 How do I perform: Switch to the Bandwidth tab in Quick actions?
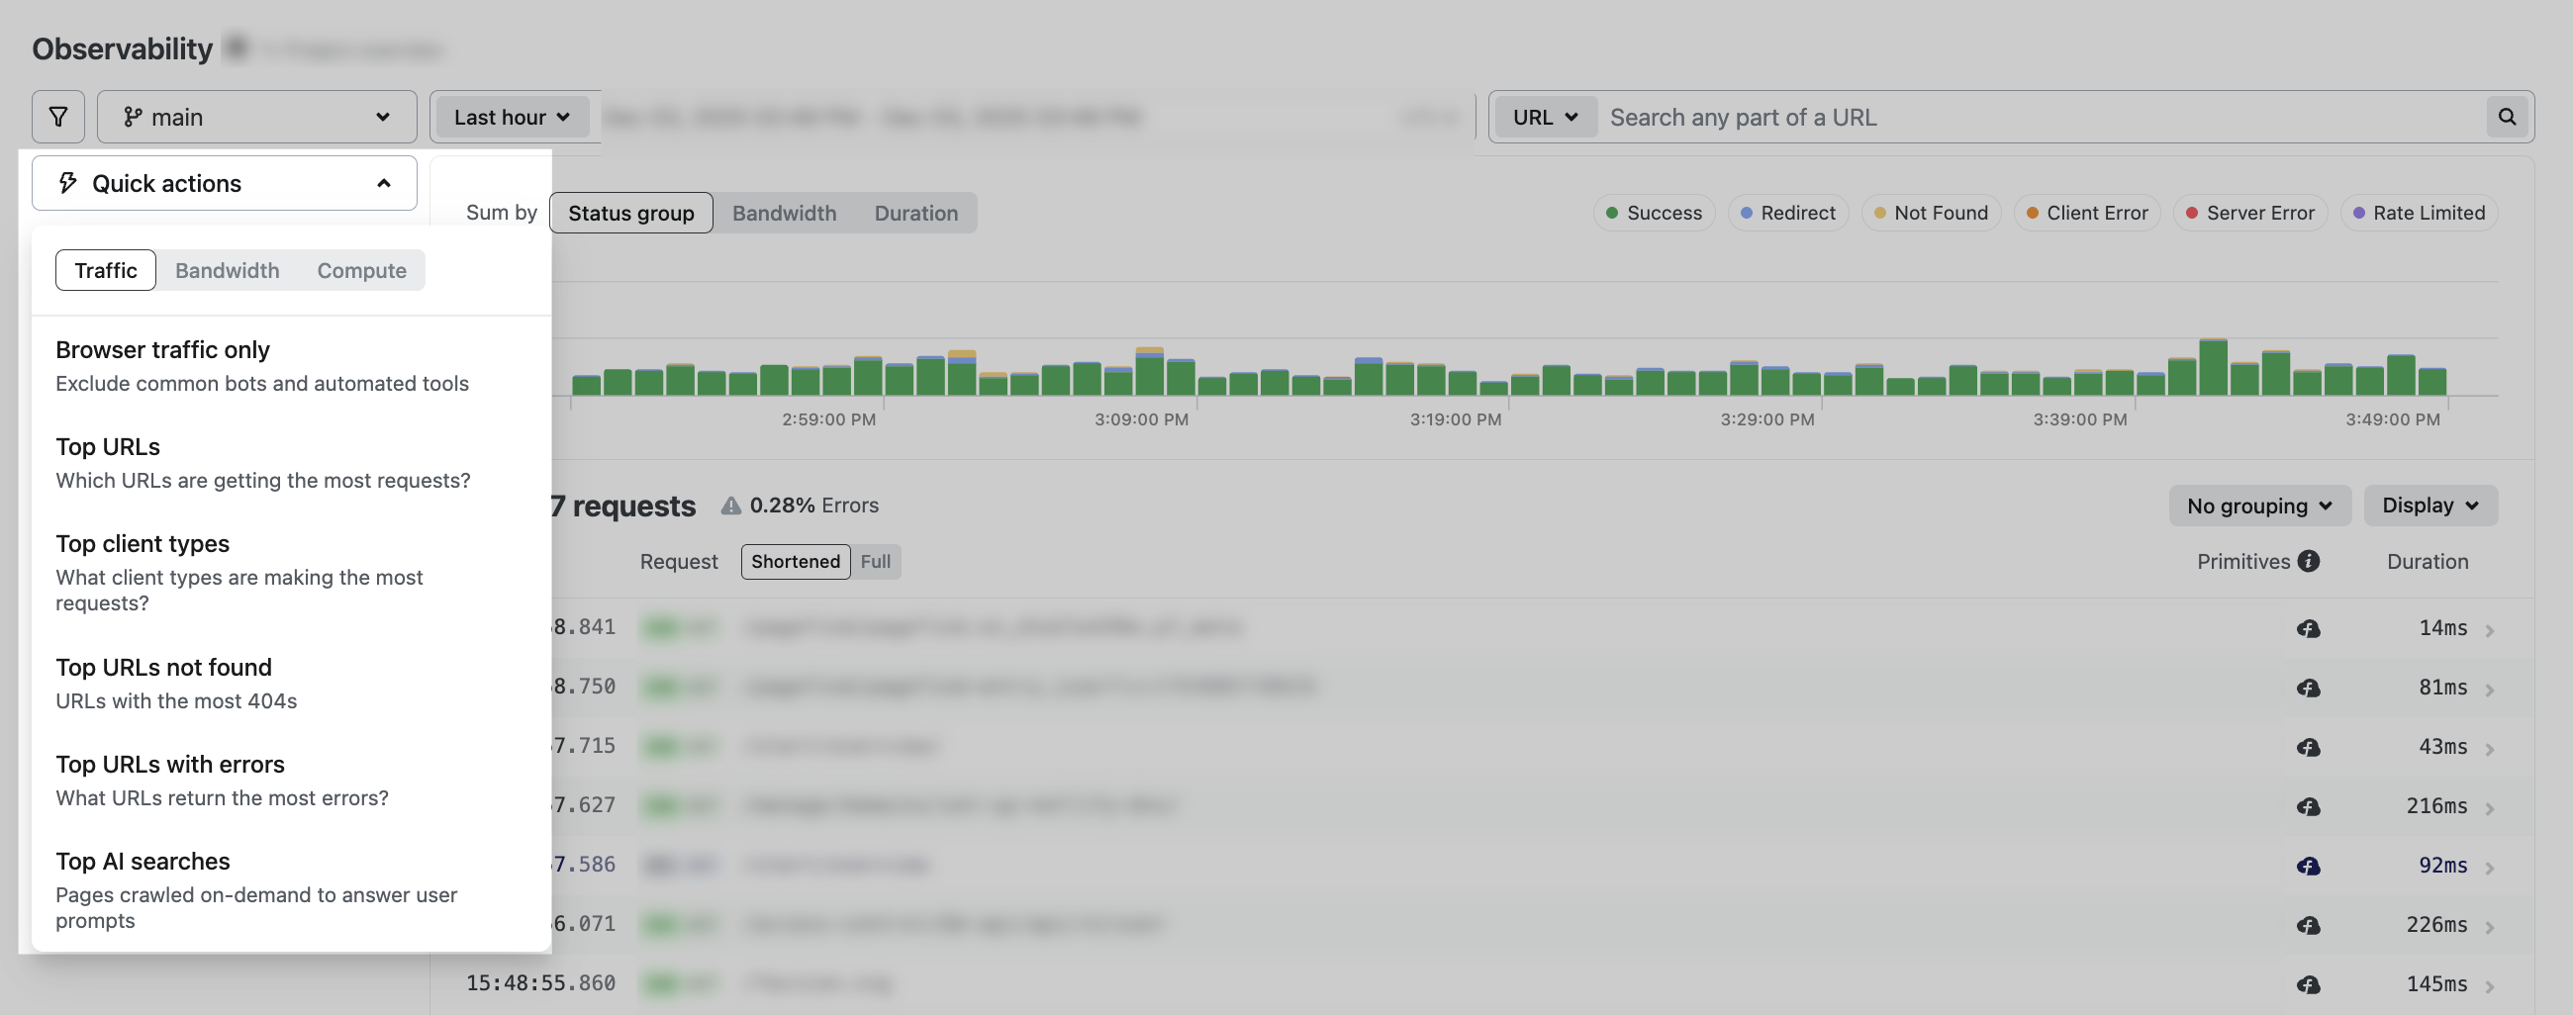tap(227, 269)
